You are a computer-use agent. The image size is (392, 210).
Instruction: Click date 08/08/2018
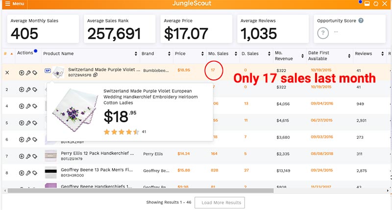pos(322,154)
